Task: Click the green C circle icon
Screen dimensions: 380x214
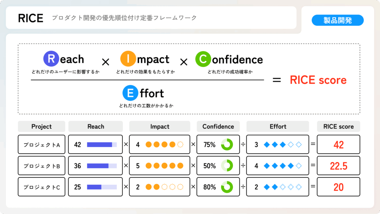Action: coord(203,59)
